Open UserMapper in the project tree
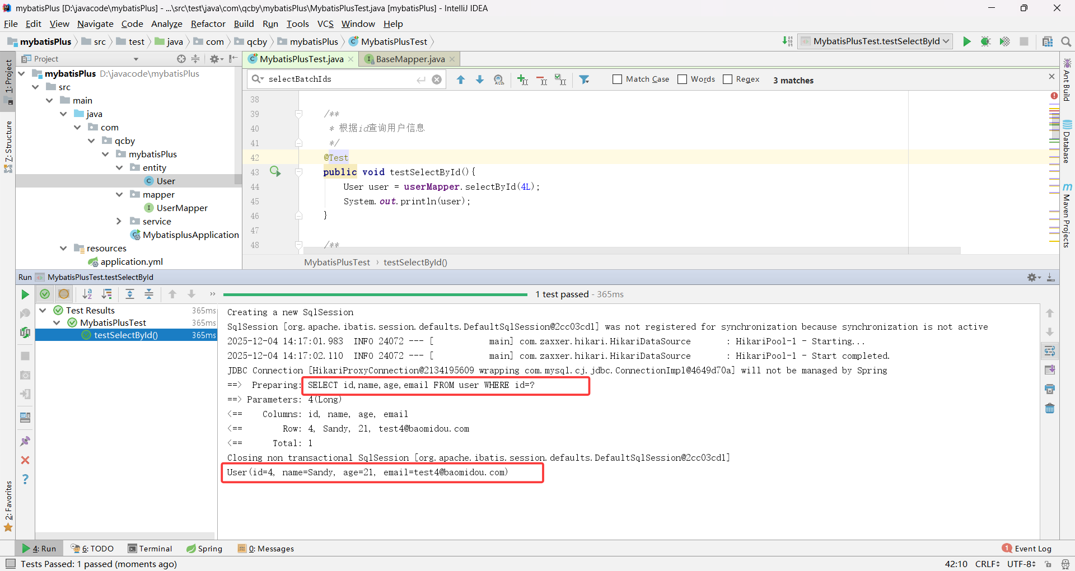 point(182,208)
